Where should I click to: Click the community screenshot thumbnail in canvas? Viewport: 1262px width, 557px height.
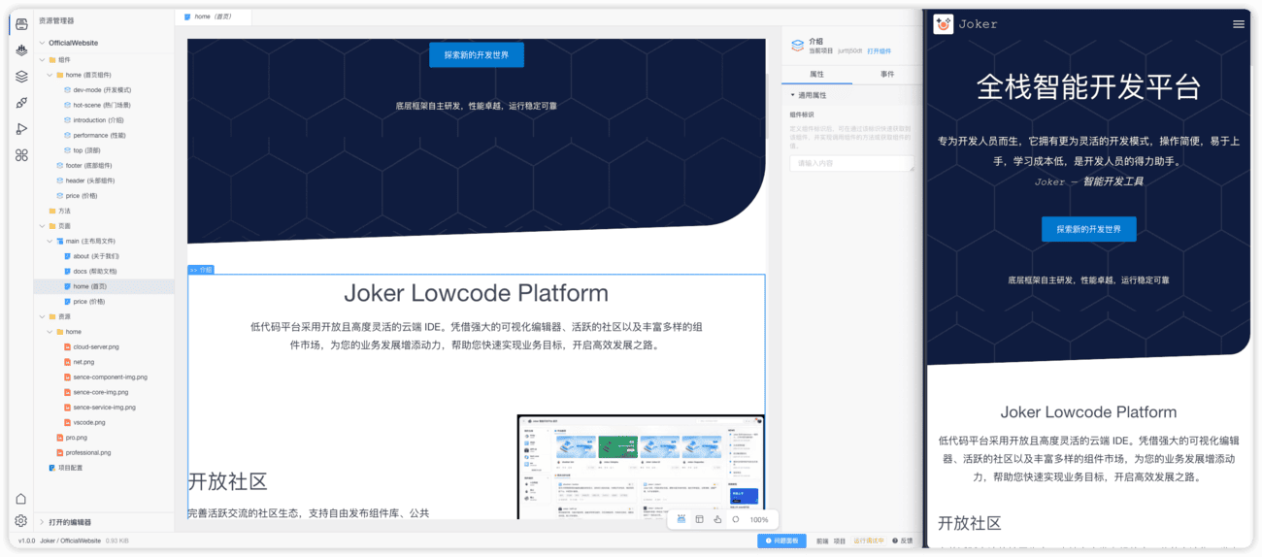tap(641, 467)
